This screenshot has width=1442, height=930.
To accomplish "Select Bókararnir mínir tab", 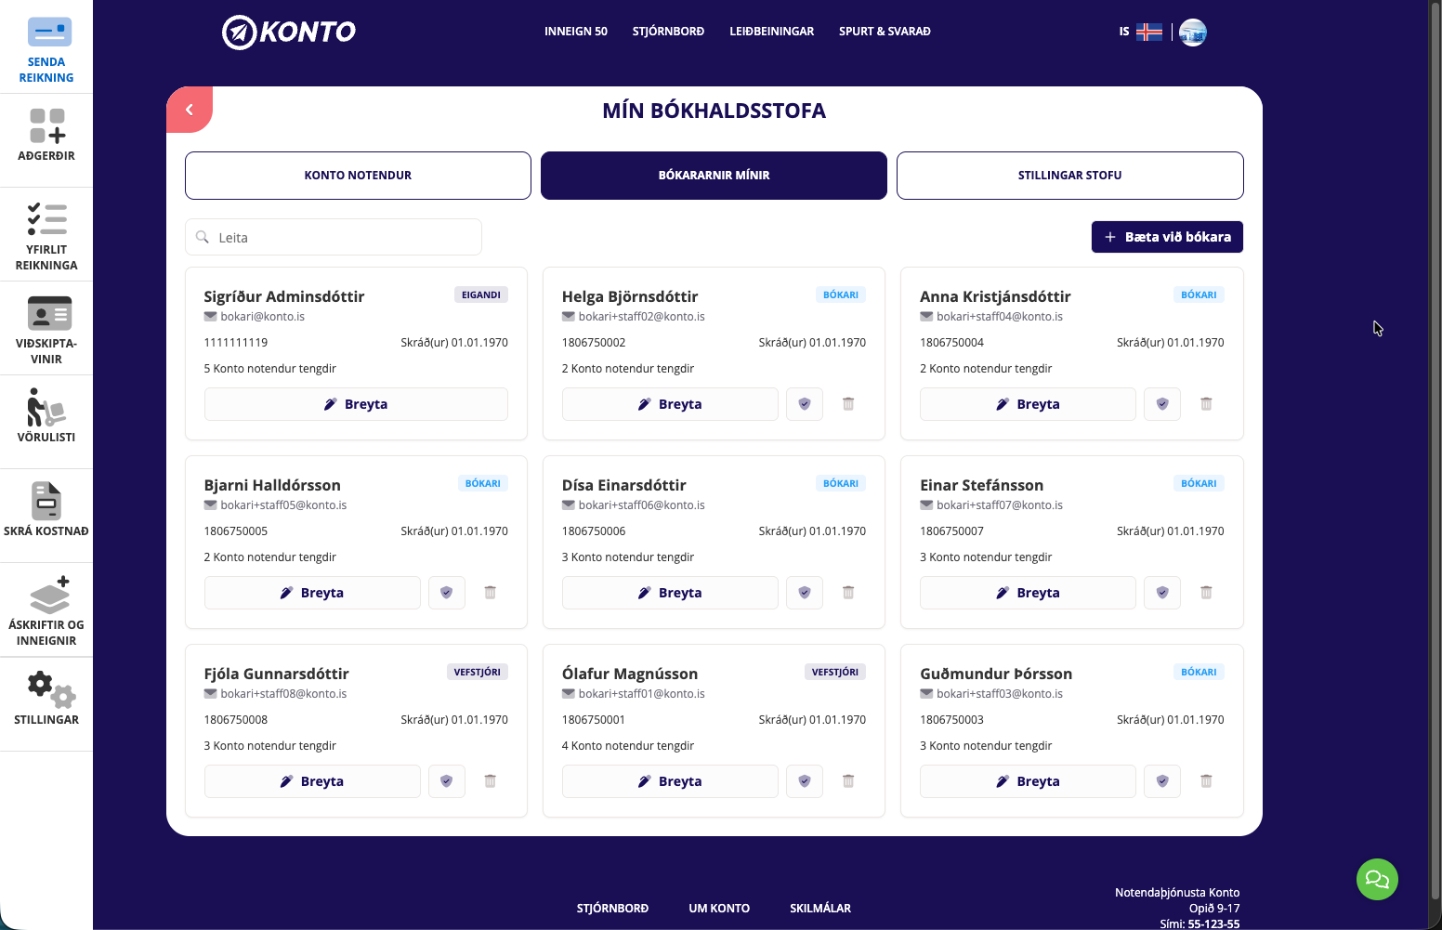I will pos(714,176).
